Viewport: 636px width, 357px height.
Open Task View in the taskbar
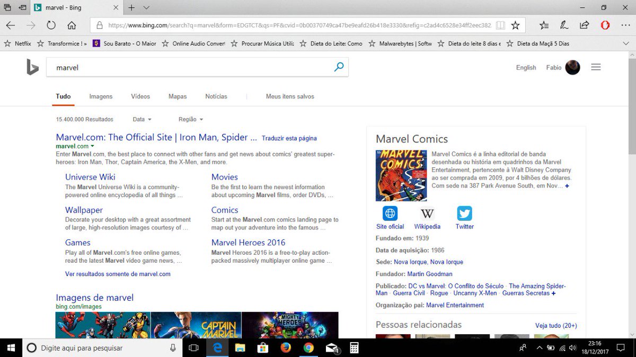click(193, 348)
